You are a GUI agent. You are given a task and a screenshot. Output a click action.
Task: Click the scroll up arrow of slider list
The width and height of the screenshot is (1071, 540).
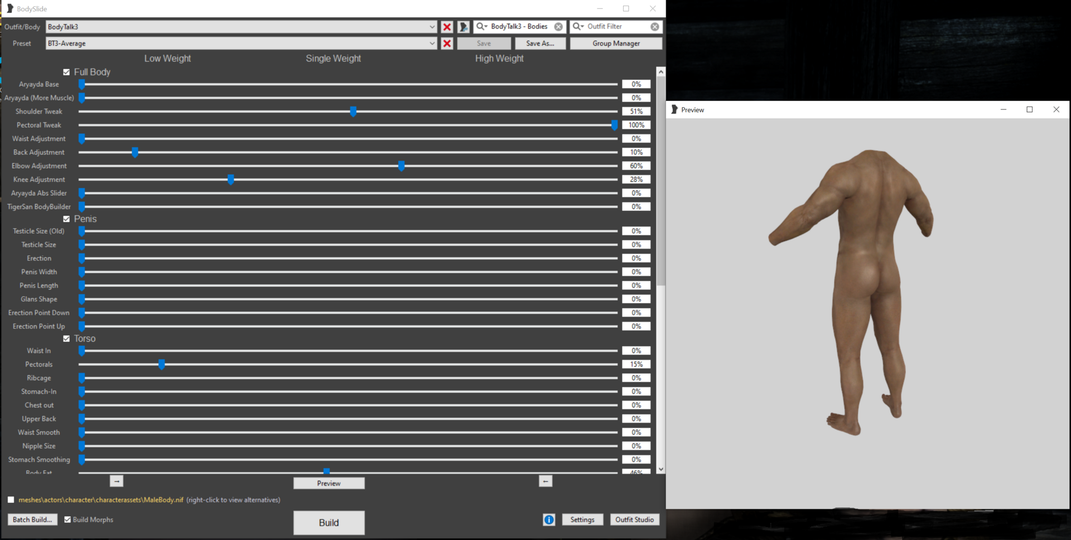(x=661, y=72)
